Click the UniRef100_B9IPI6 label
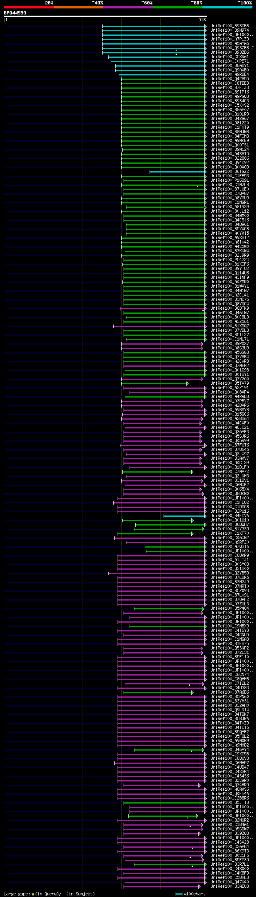The height and width of the screenshot is (897, 256). click(x=230, y=92)
